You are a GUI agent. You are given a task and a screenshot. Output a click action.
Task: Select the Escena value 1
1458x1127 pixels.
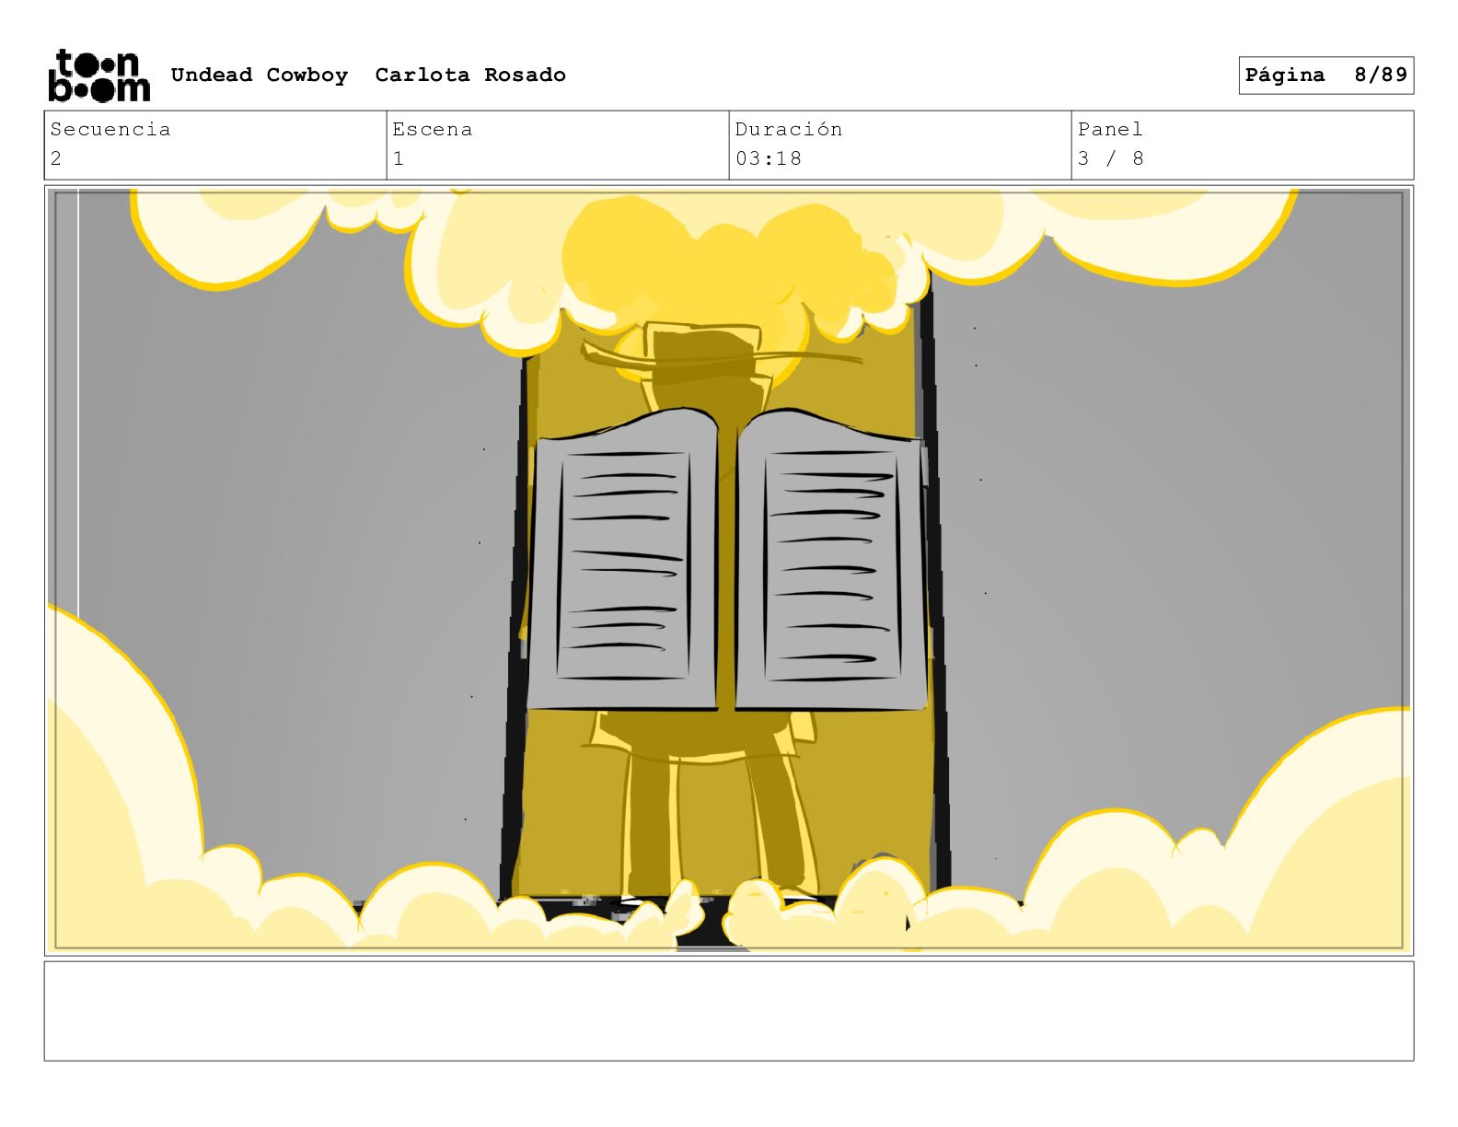pos(399,158)
